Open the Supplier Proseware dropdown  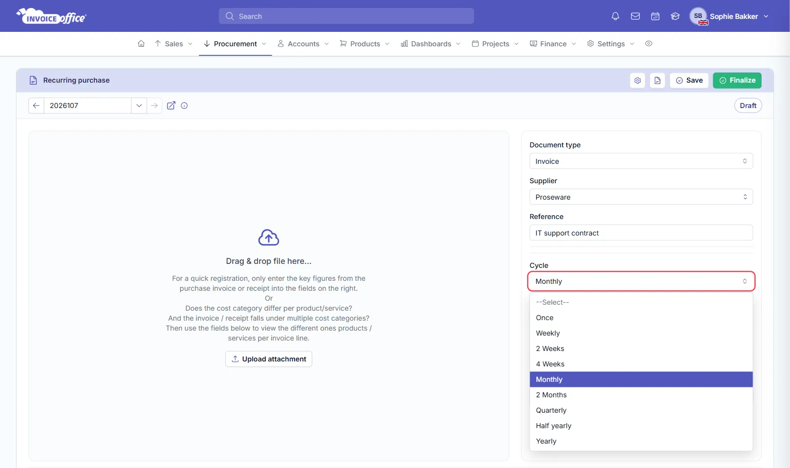point(641,197)
